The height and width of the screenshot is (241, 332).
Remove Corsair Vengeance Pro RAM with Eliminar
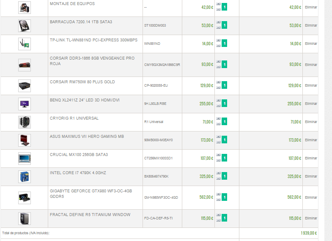311,65
